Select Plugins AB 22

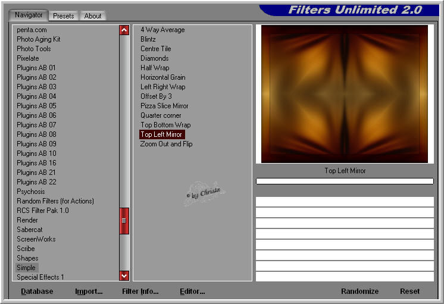[36, 182]
